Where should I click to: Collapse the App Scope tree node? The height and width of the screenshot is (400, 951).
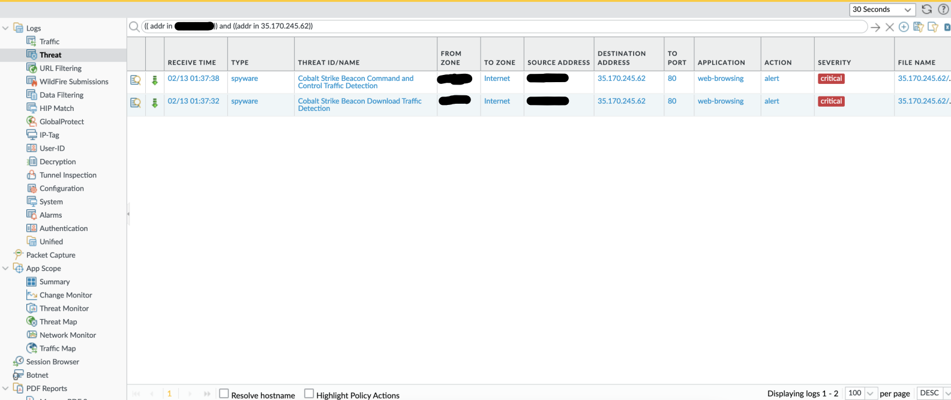6,269
